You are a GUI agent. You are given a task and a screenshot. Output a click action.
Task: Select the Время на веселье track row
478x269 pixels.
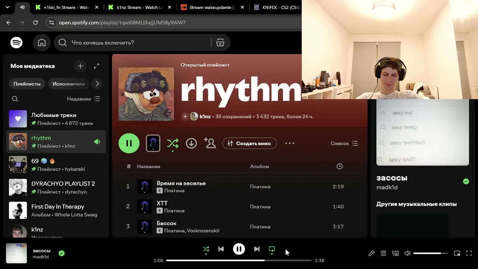point(240,187)
